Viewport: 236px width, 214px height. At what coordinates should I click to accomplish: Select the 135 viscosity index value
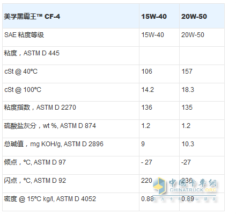(x=187, y=108)
